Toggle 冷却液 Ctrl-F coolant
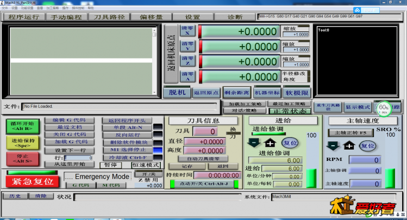This screenshot has height=220, width=407. [127, 157]
